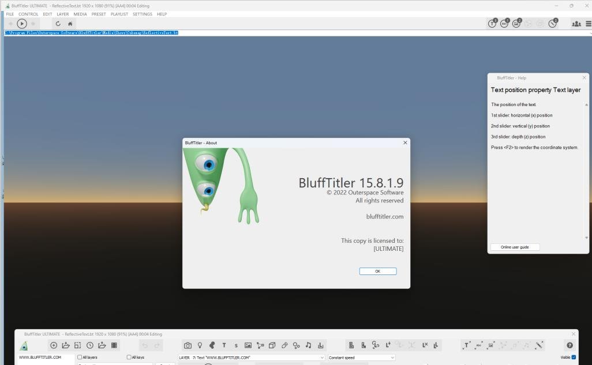Toggle the All keys checkbox

(129, 357)
